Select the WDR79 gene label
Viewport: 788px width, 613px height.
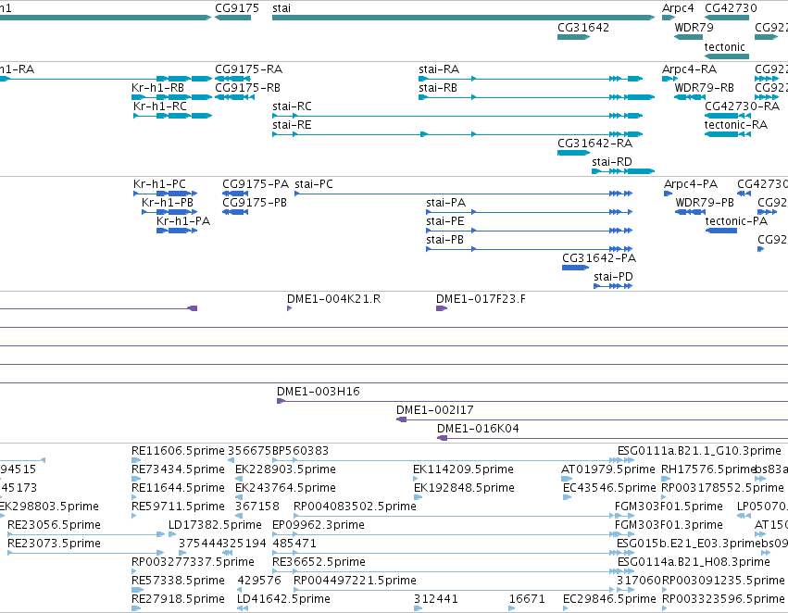694,27
